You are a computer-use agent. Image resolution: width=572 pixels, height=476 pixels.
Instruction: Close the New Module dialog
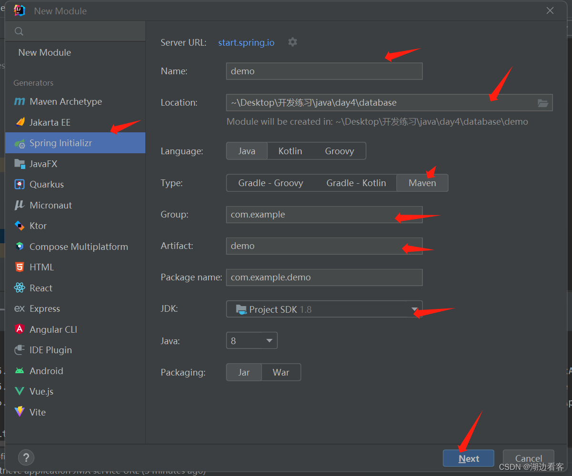tap(550, 10)
